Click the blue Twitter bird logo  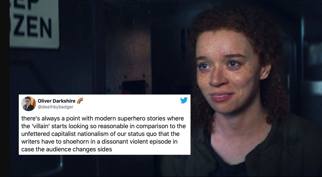[184, 101]
